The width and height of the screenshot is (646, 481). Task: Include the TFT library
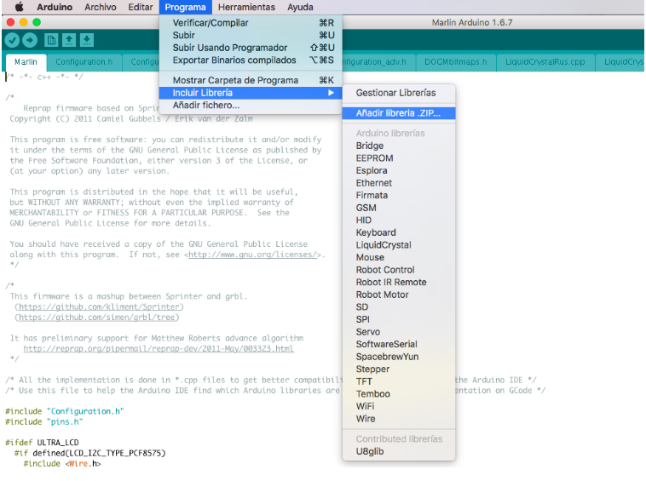pos(398,381)
